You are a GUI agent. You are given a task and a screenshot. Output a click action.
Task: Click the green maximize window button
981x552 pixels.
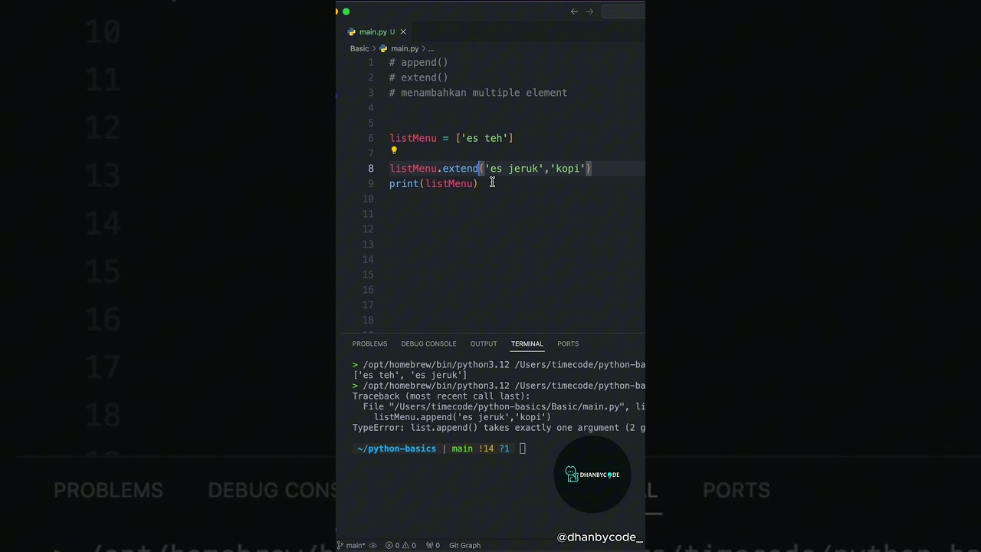tap(346, 11)
